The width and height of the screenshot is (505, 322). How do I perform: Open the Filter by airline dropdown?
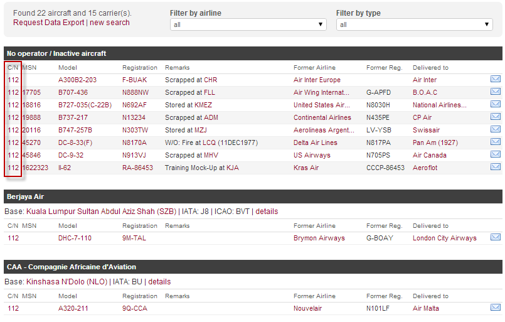(x=248, y=24)
